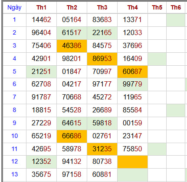Open the Th6 column header

pyautogui.click(x=176, y=7)
